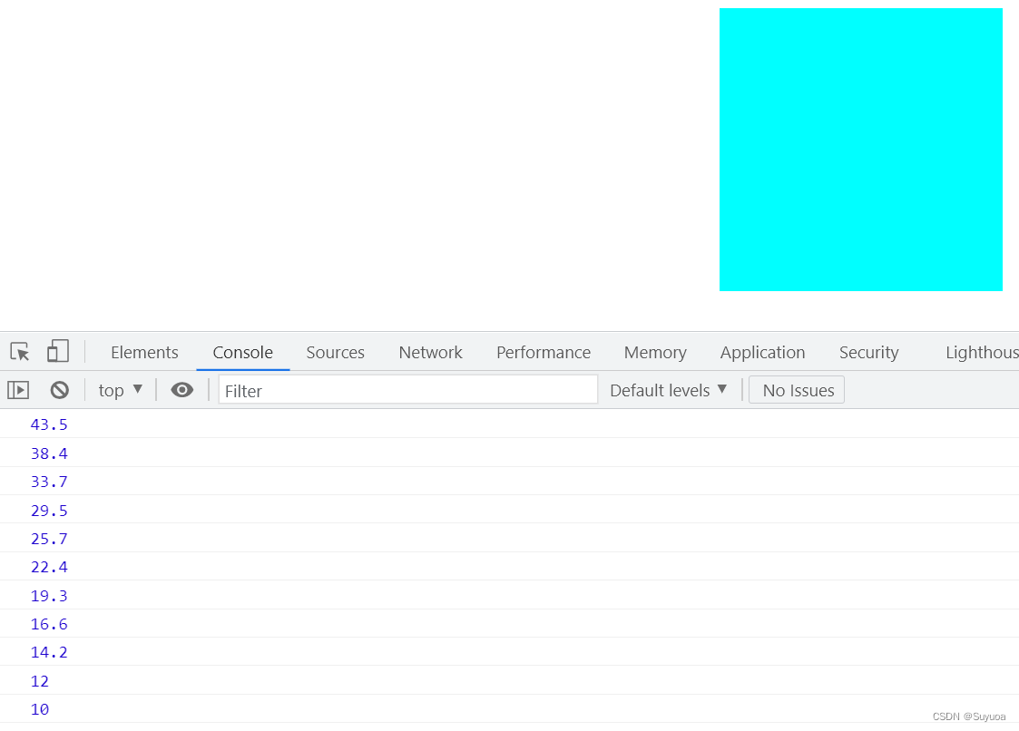Open the Performance tab
This screenshot has height=731, width=1019.
point(543,352)
